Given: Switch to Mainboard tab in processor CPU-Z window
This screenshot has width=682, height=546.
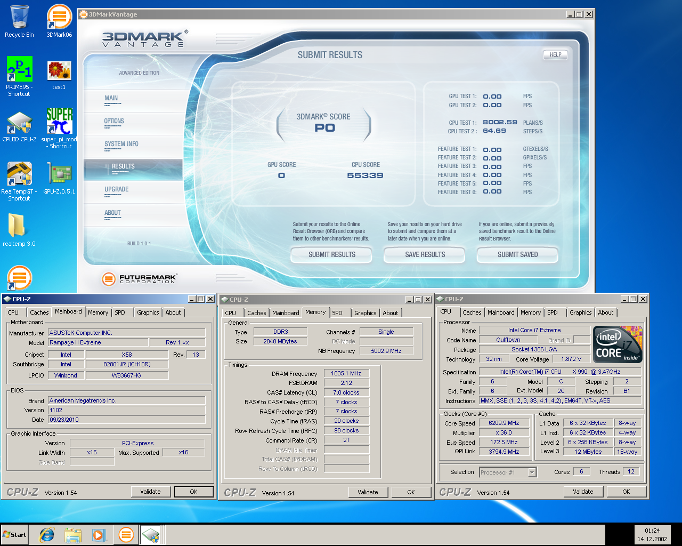Looking at the screenshot, I should (x=501, y=312).
